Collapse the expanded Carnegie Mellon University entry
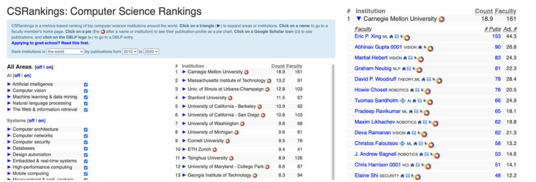 pos(359,19)
